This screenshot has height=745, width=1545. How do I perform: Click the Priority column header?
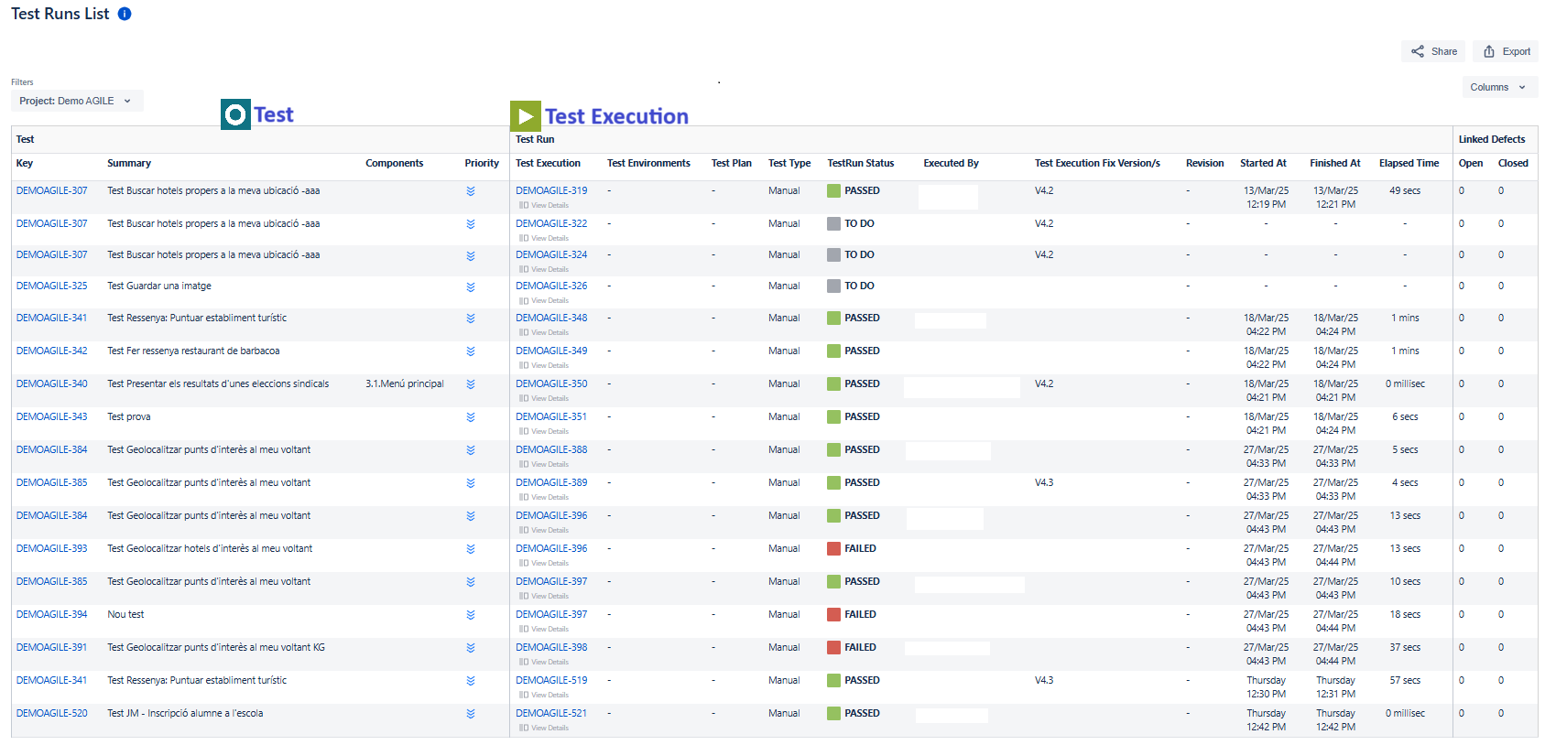point(482,163)
